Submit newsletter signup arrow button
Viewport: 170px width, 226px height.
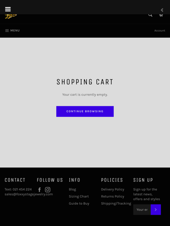(156, 210)
